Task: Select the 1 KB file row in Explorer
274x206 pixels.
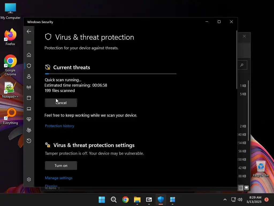Action: 243,86
